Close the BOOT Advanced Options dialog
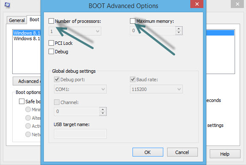Image resolution: width=246 pixels, height=165 pixels. pyautogui.click(x=197, y=4)
